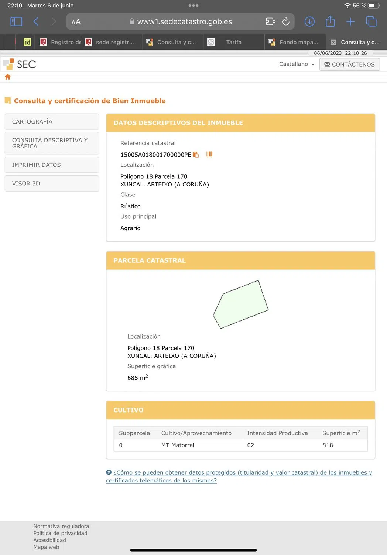Tap the sedecatastro address bar
387x555 pixels.
[184, 21]
